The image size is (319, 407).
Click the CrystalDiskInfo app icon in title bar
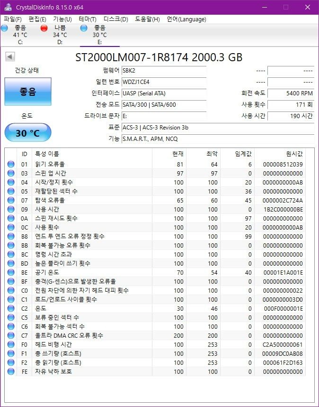pos(9,7)
